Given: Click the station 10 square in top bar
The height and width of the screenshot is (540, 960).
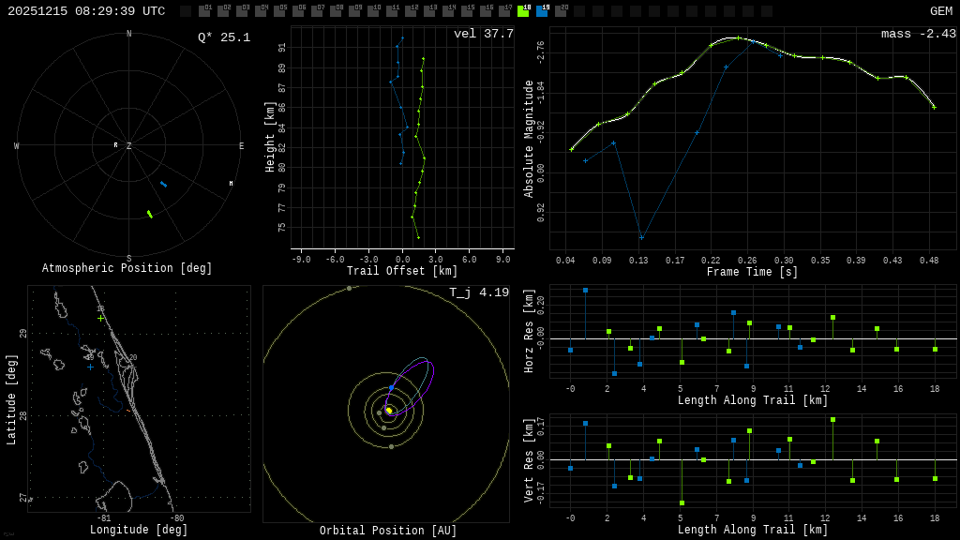Looking at the screenshot, I should (x=373, y=10).
